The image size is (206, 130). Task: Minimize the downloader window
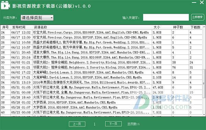[x=194, y=2]
